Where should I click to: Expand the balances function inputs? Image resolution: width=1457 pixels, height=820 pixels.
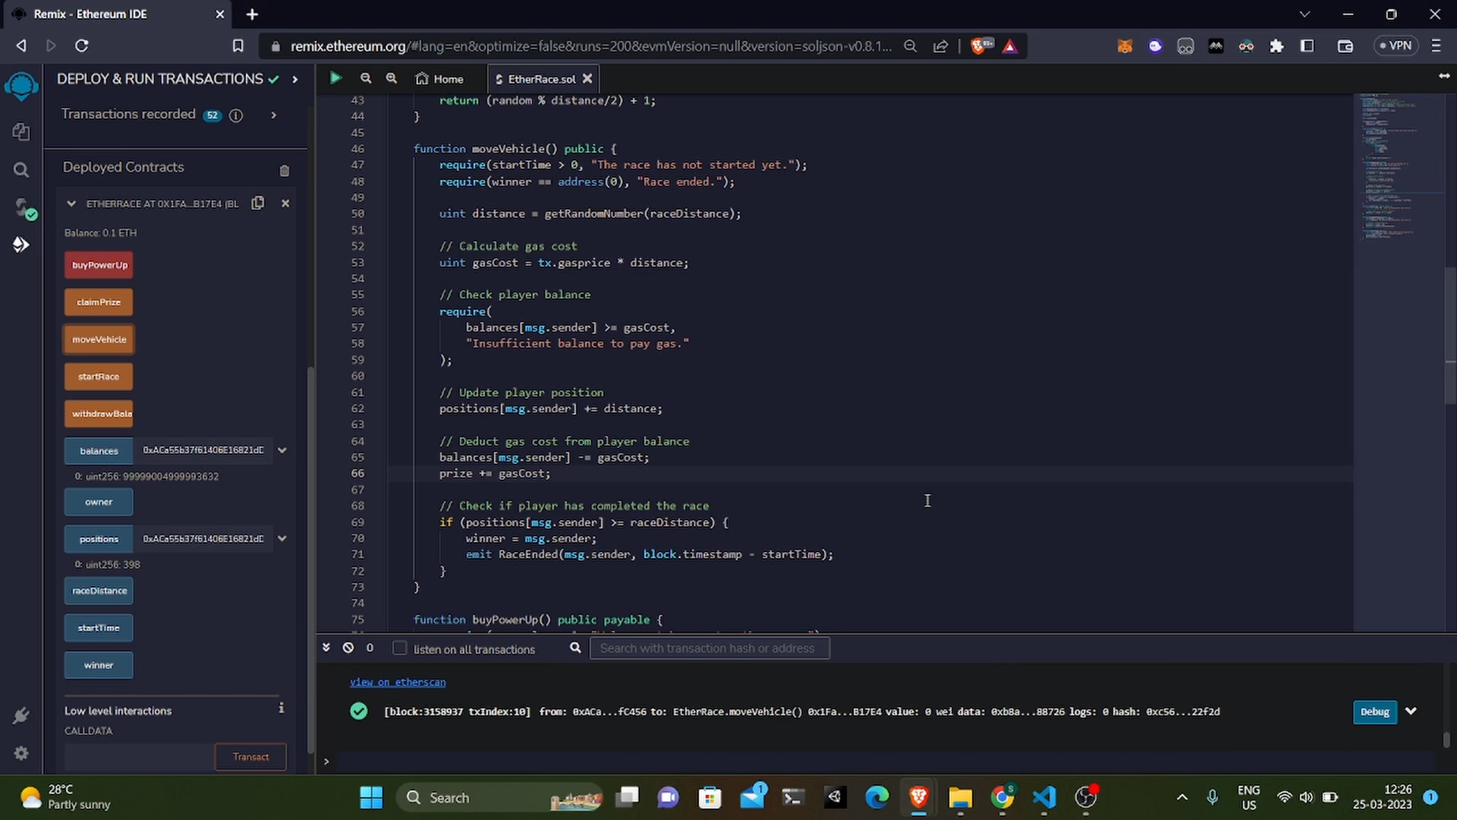coord(282,450)
